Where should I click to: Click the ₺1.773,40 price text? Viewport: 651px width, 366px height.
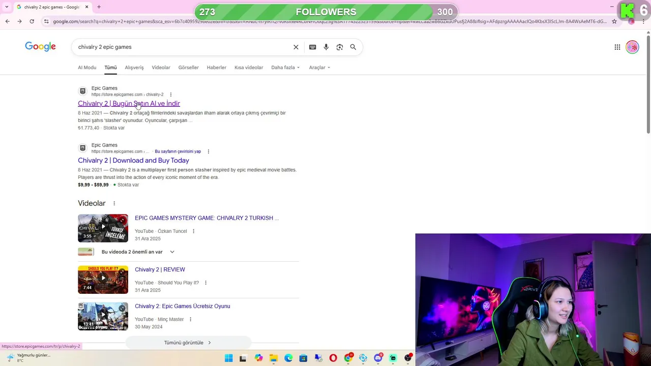(x=88, y=128)
